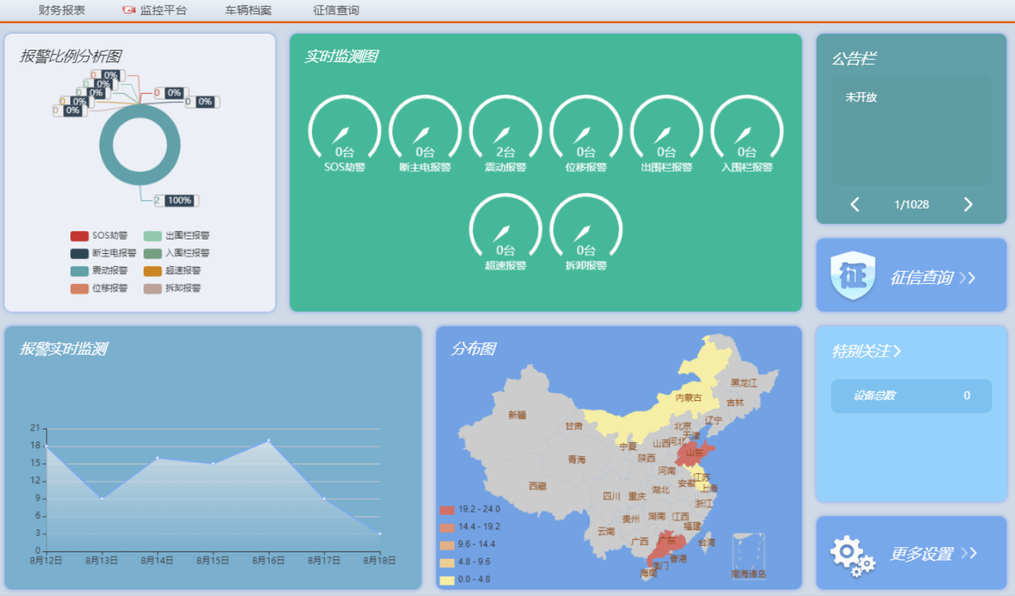Click 山东 province on the distribution map
Screen dimensions: 1015x596
(x=694, y=453)
